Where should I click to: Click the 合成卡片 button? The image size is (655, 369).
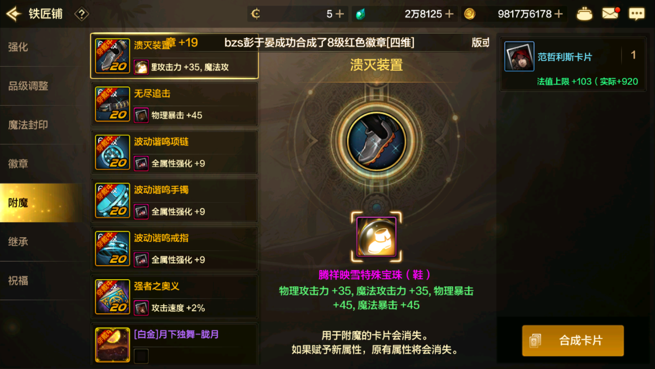click(x=573, y=341)
